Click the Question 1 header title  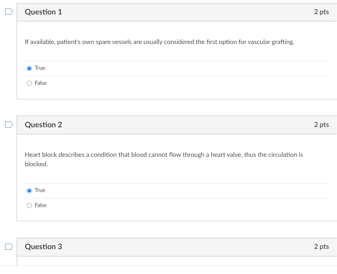click(43, 12)
